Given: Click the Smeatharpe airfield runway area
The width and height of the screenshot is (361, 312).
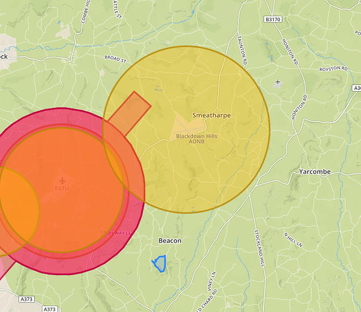Looking at the screenshot, I should coord(187,127).
